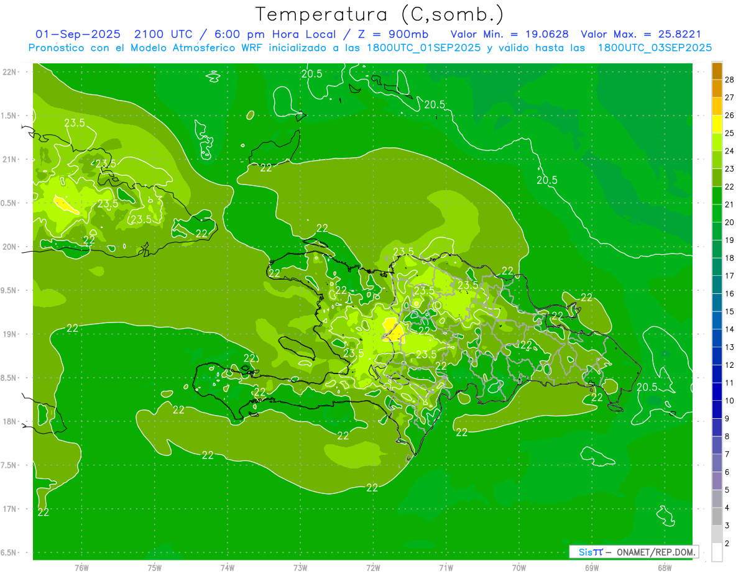Click the '68W' longitude axis label
746x576 pixels.
pyautogui.click(x=665, y=567)
